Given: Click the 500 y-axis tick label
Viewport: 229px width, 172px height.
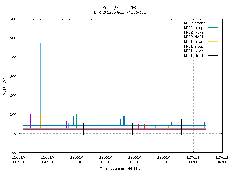Looking at the screenshot, I should click(13, 38).
